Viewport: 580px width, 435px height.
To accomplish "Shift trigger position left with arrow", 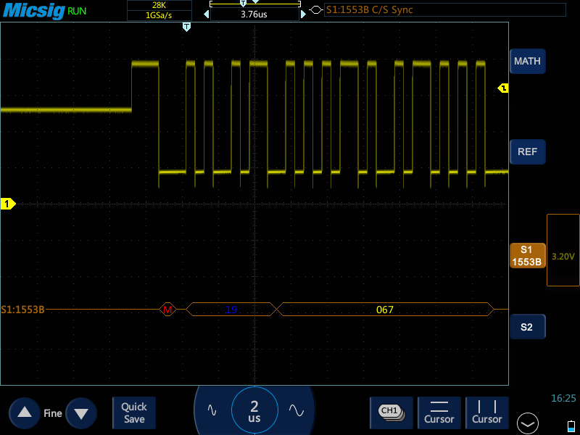I will tap(206, 14).
